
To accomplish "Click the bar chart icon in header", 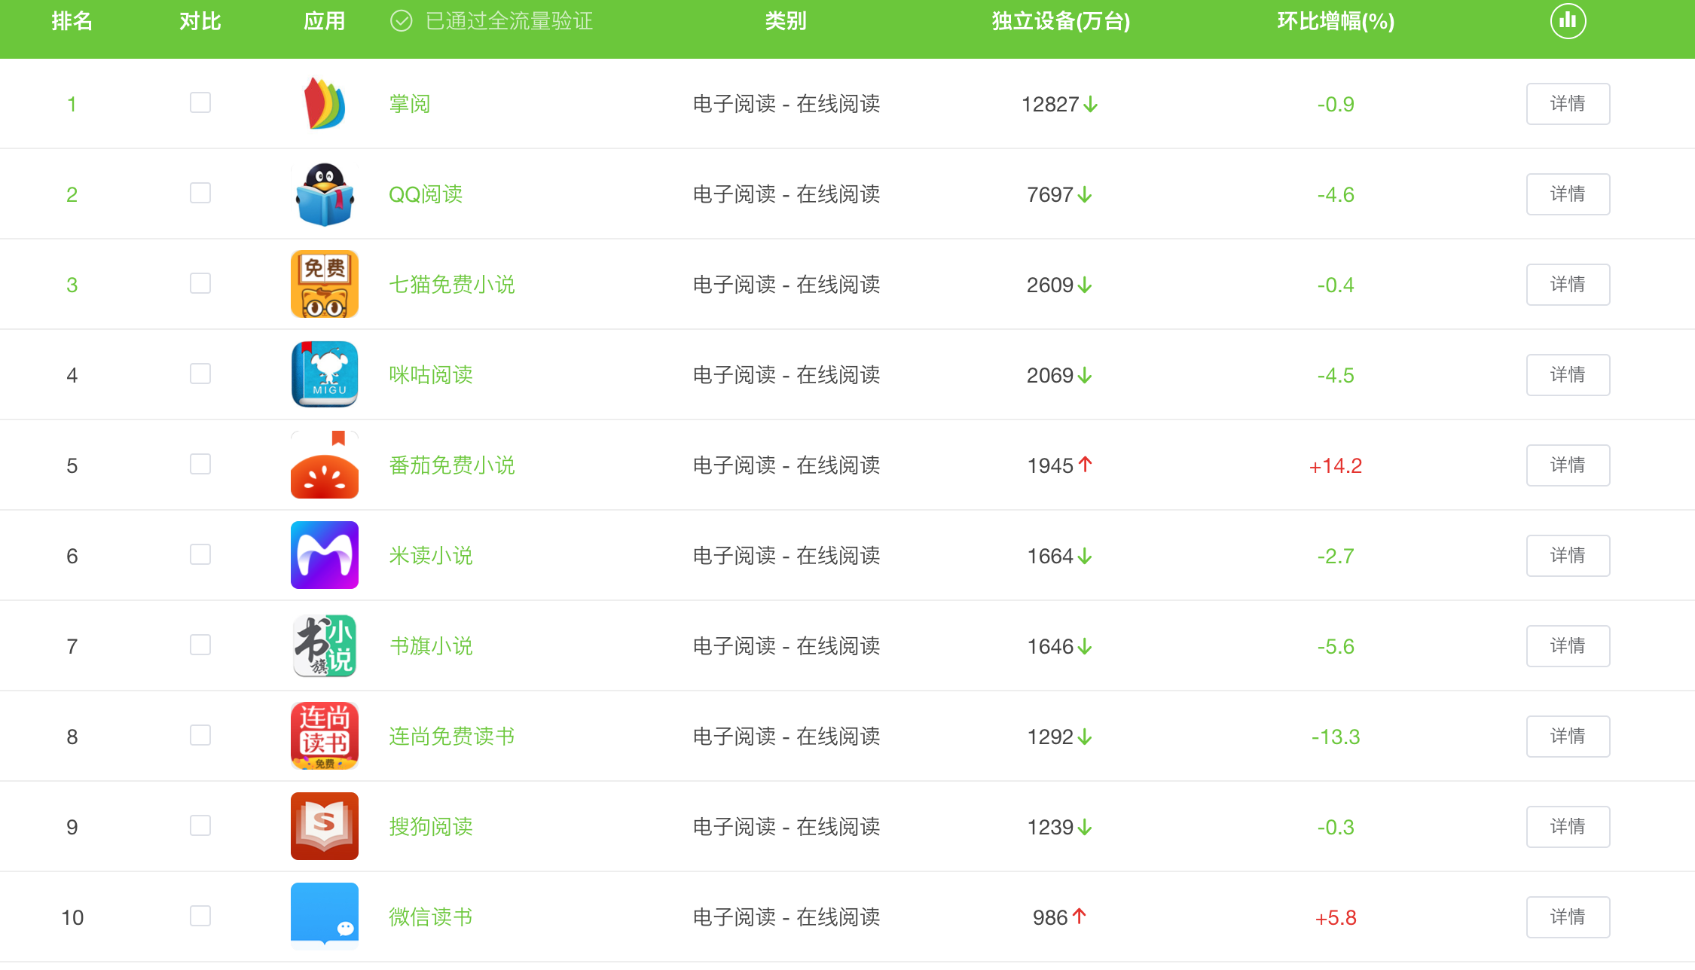I will (1568, 21).
